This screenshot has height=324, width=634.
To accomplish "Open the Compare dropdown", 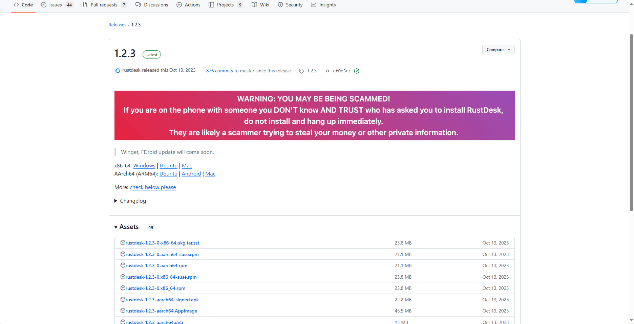I will (x=498, y=50).
